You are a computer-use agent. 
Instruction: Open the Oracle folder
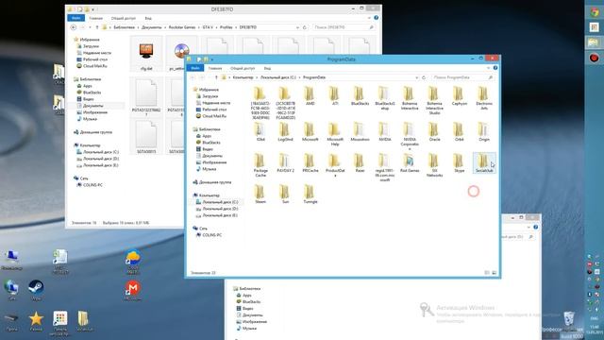(x=434, y=132)
